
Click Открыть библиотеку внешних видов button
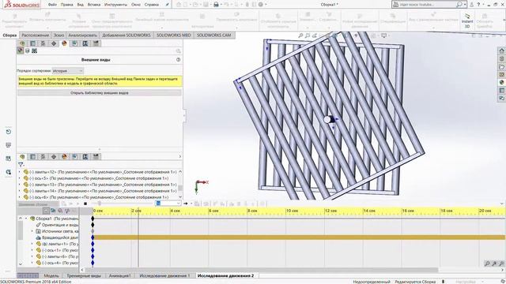[100, 93]
